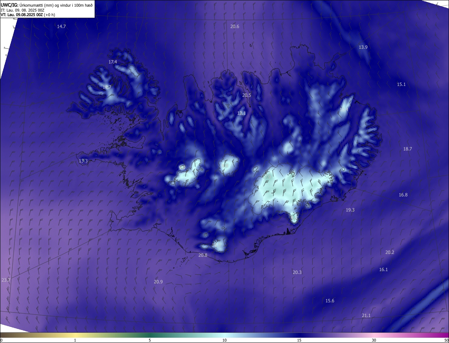Click the color scale label 1
This screenshot has width=449, height=343.
(75, 340)
